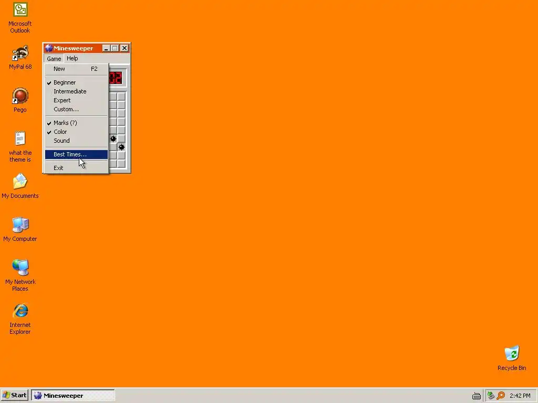Click the revealed mine in Minesweeper's lower row
The width and height of the screenshot is (538, 403).
(x=121, y=147)
